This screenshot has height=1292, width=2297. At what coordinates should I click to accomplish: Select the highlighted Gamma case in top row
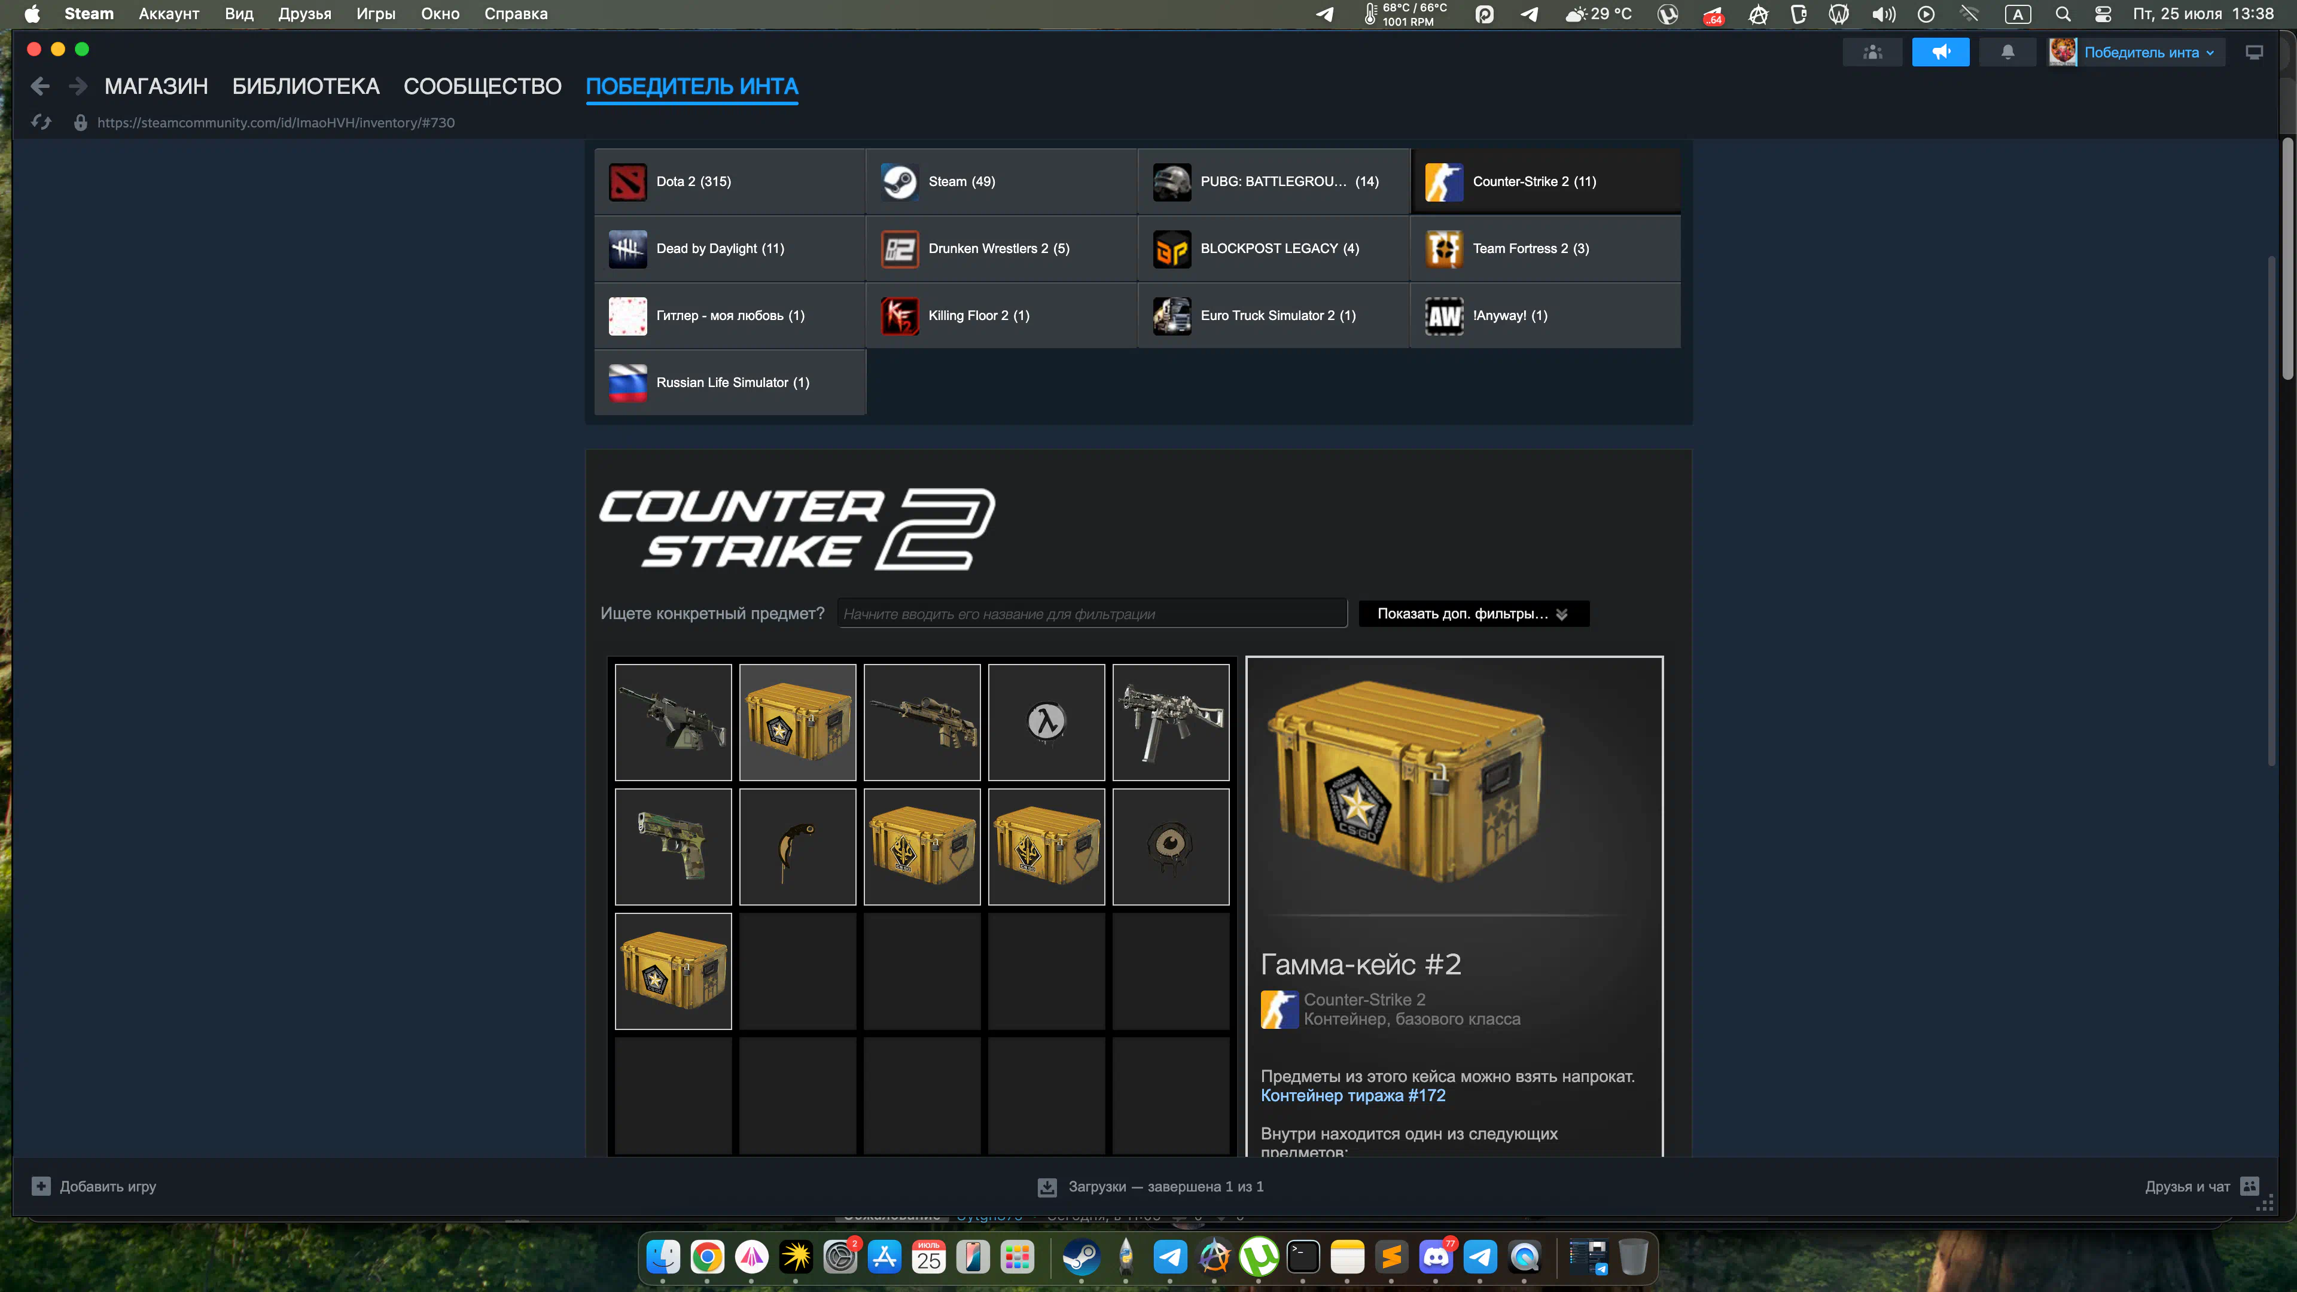(797, 722)
